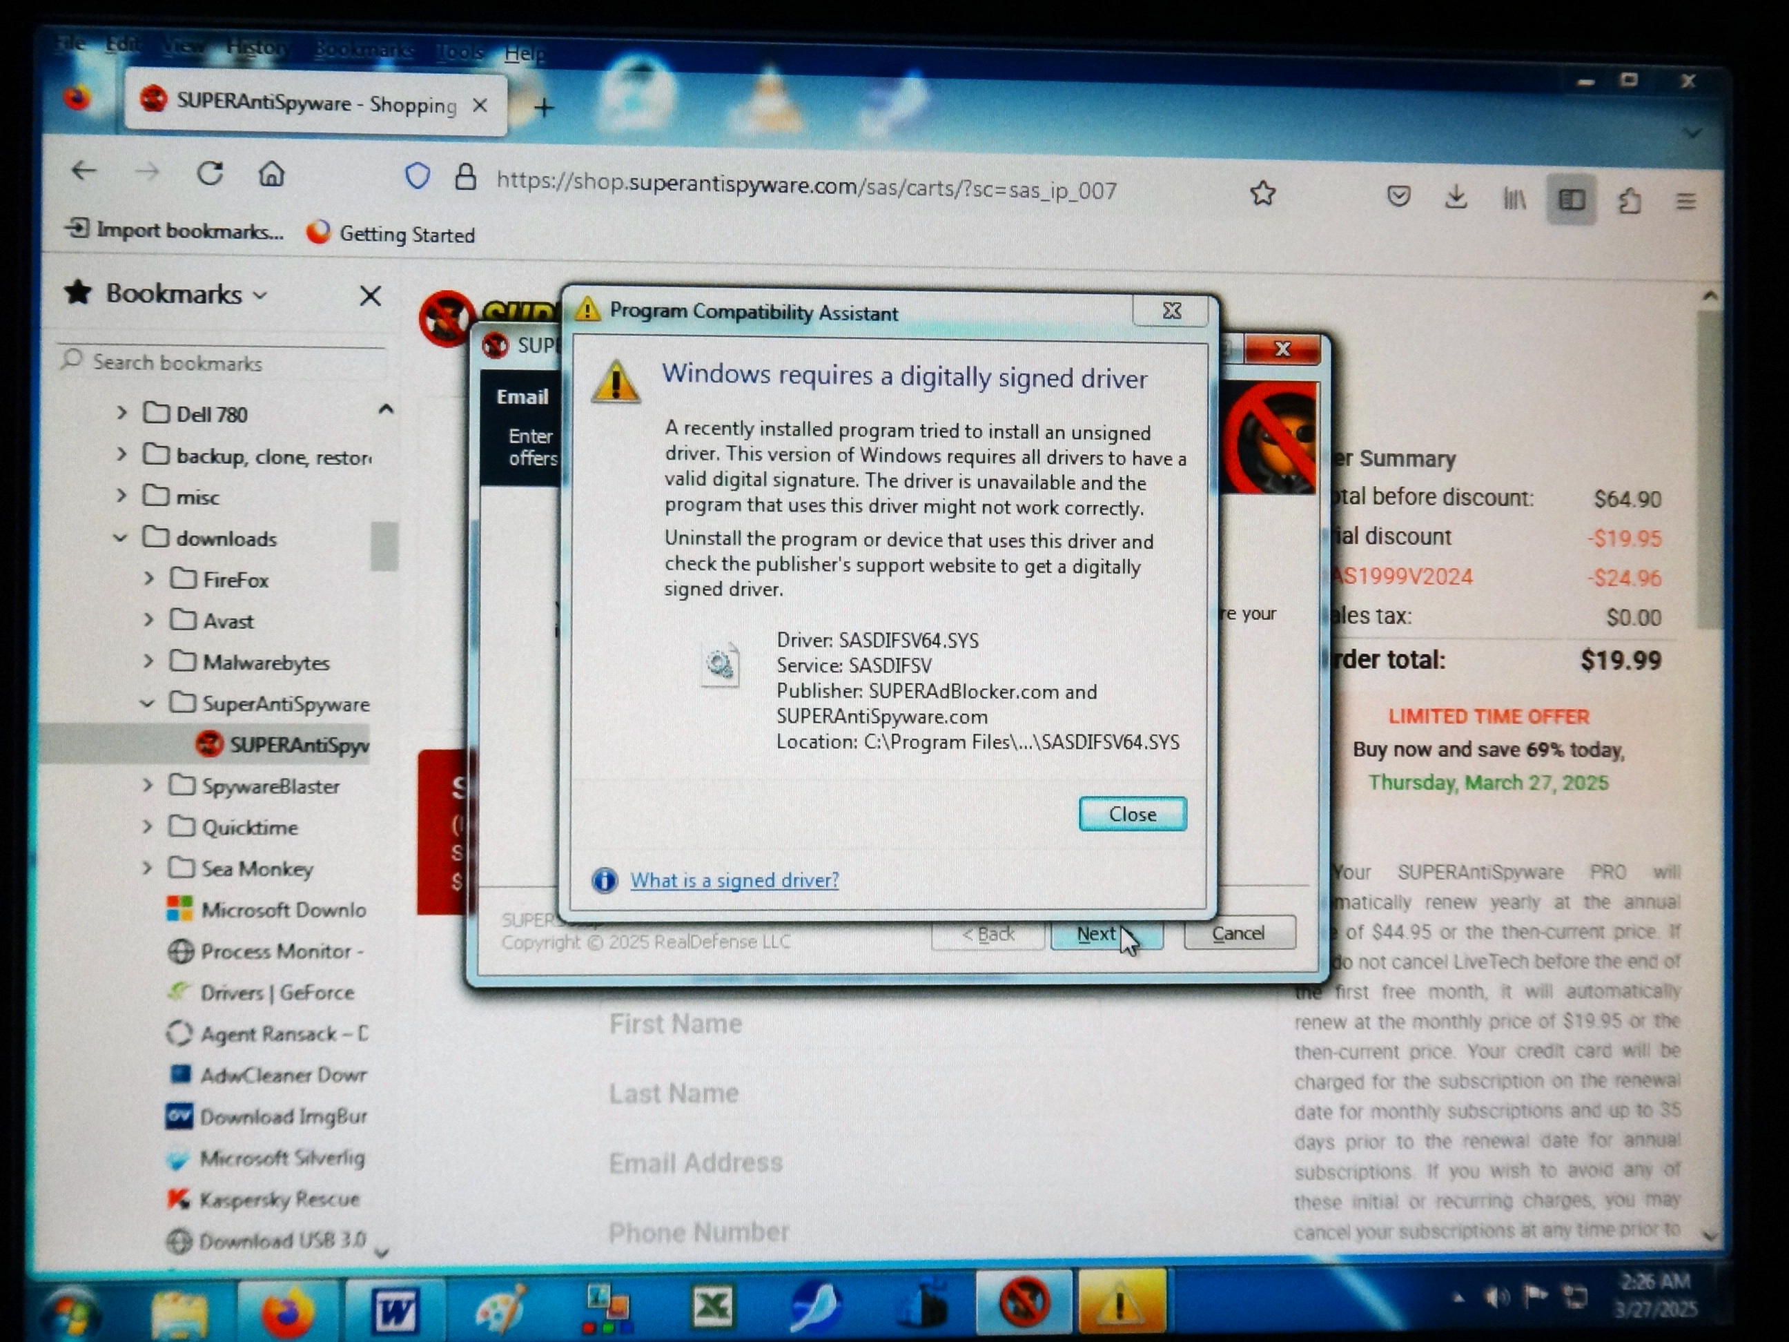Viewport: 1789px width, 1342px height.
Task: Open the Edit menu
Action: (x=123, y=44)
